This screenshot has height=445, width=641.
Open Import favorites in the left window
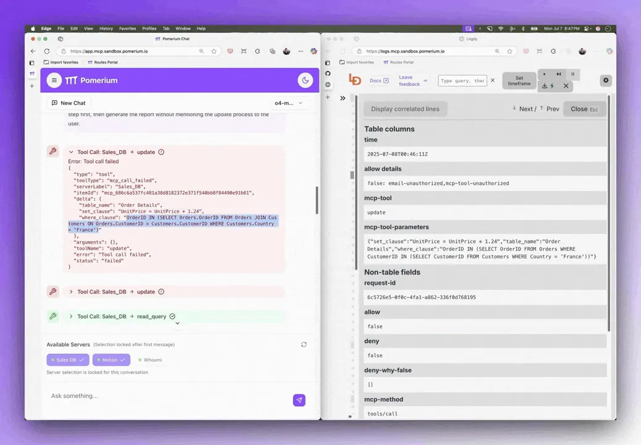tap(61, 62)
